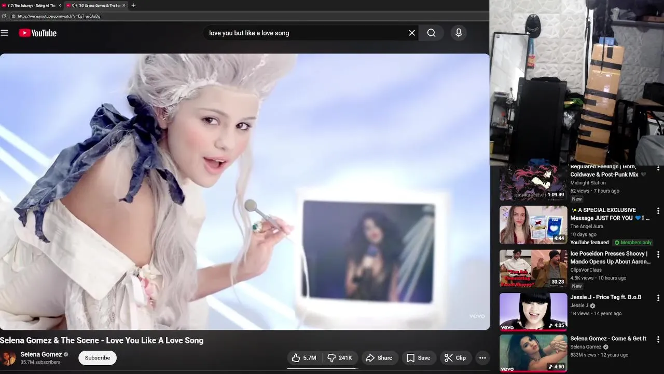Create a Clip from the video
664x374 pixels.
pos(455,358)
